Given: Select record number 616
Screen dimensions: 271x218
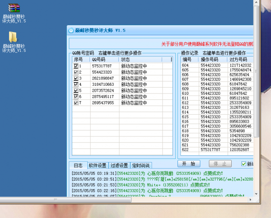Looking at the screenshot, I should [x=185, y=121].
